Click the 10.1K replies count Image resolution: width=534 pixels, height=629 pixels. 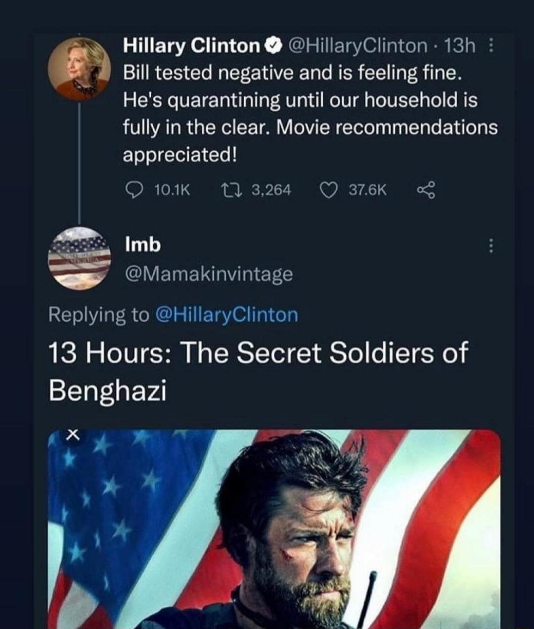172,189
